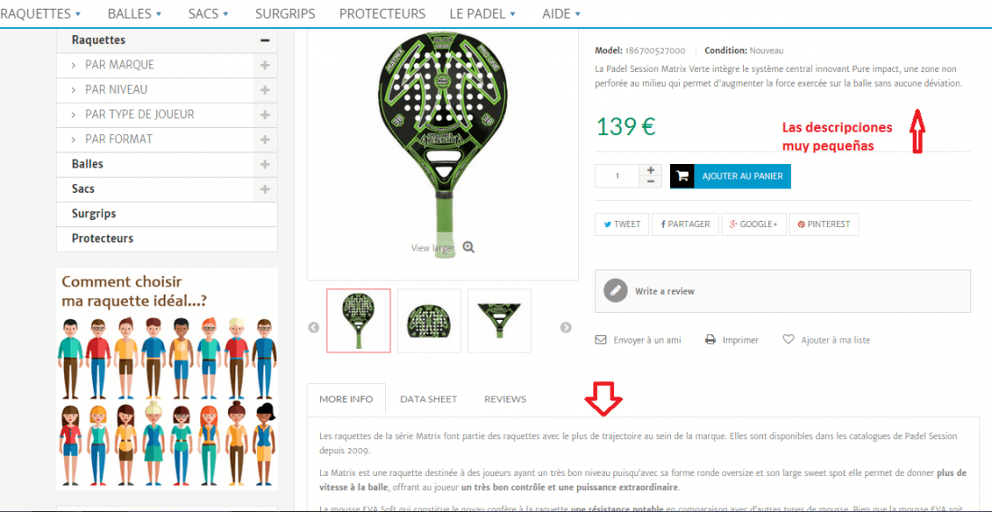Expand the Balles sidebar category
The width and height of the screenshot is (992, 512).
tap(264, 164)
